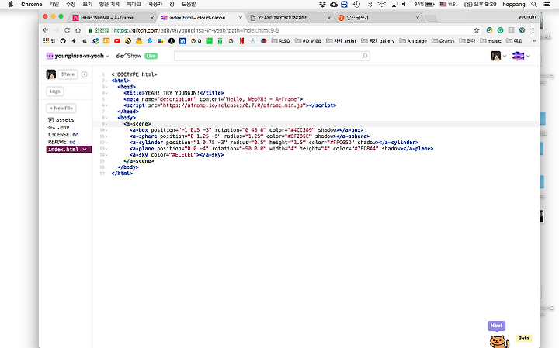
Task: Open the 파일 menu
Action: [x=54, y=5]
